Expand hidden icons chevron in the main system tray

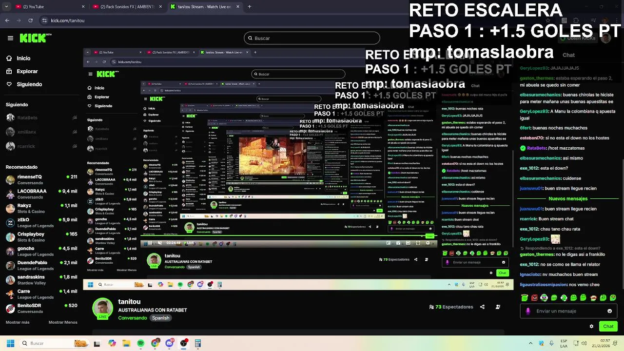pos(531,343)
